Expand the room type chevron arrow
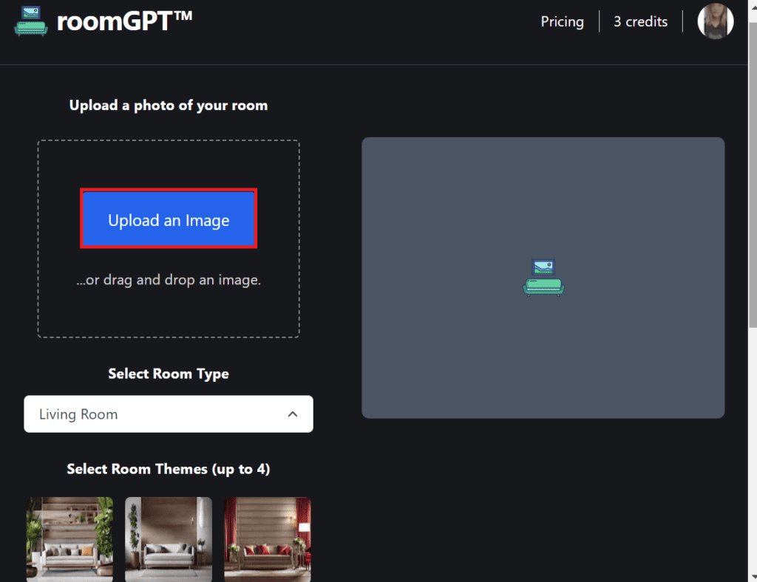The width and height of the screenshot is (757, 582). tap(293, 414)
